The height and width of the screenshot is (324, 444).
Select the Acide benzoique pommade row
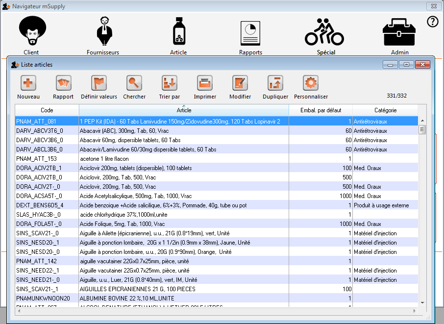click(x=217, y=205)
